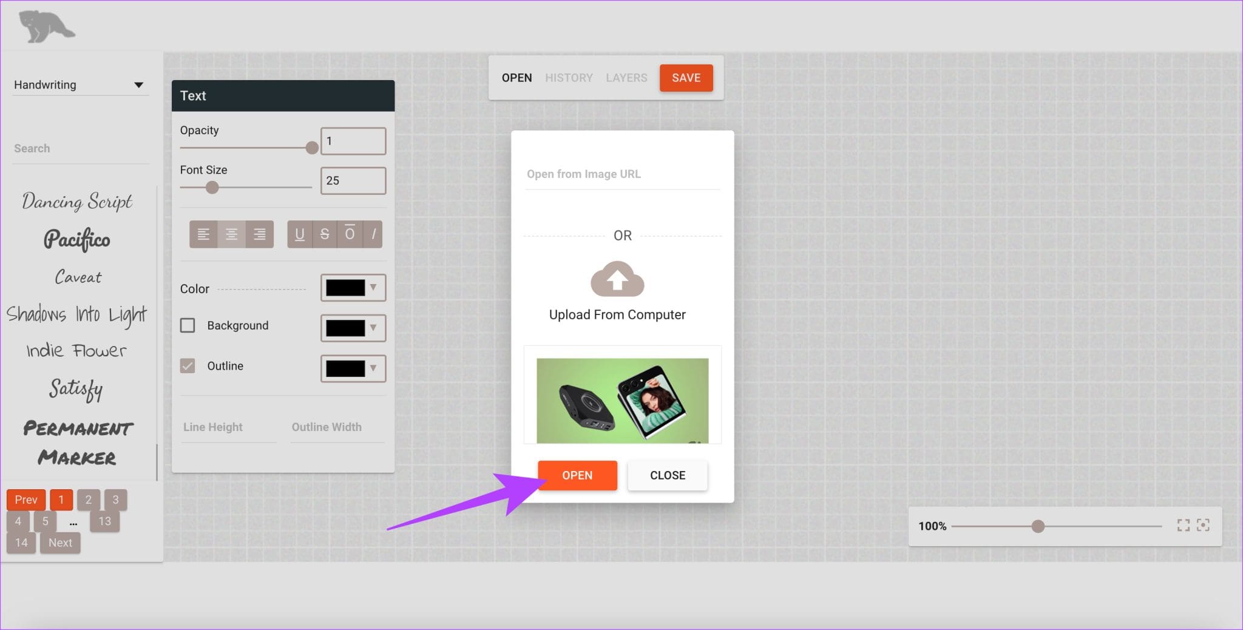Center-align the text
1243x630 pixels.
coord(231,234)
